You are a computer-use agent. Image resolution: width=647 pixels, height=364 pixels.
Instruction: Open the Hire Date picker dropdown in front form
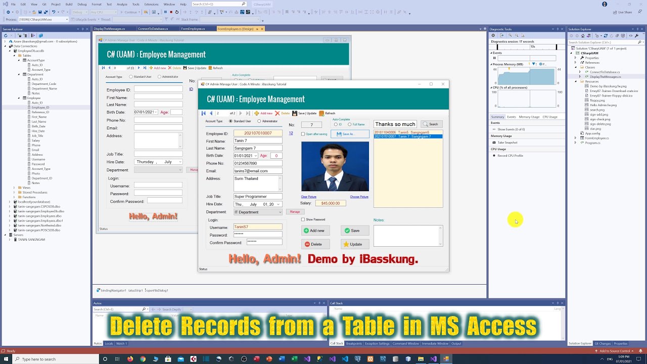pyautogui.click(x=279, y=204)
